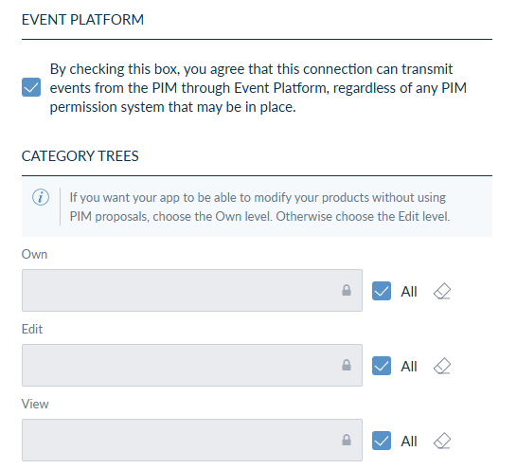Click the lock icon in View field

pyautogui.click(x=347, y=440)
